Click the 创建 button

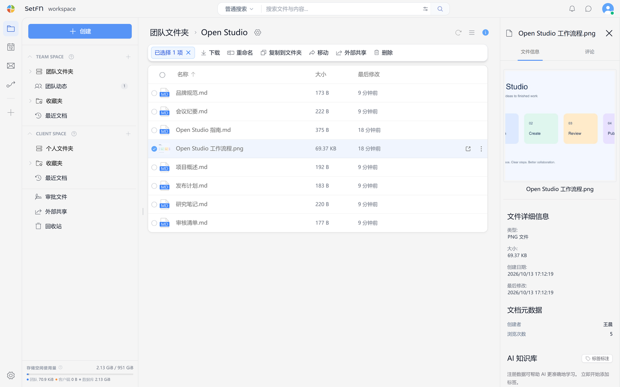point(80,31)
